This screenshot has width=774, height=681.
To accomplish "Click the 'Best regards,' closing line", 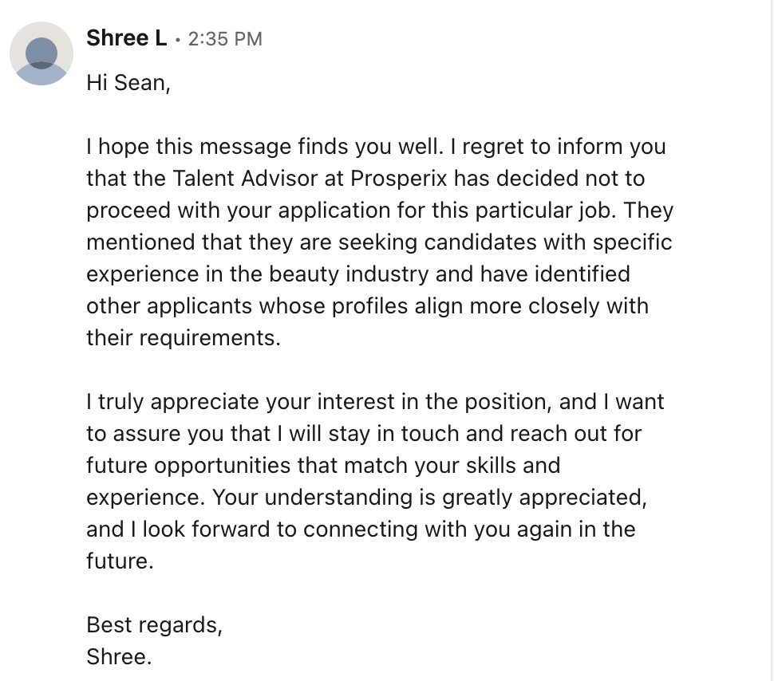I will pos(154,625).
